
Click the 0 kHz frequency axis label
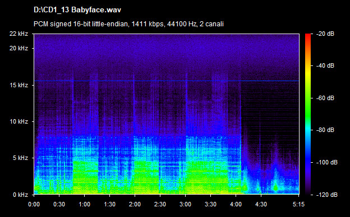20,195
